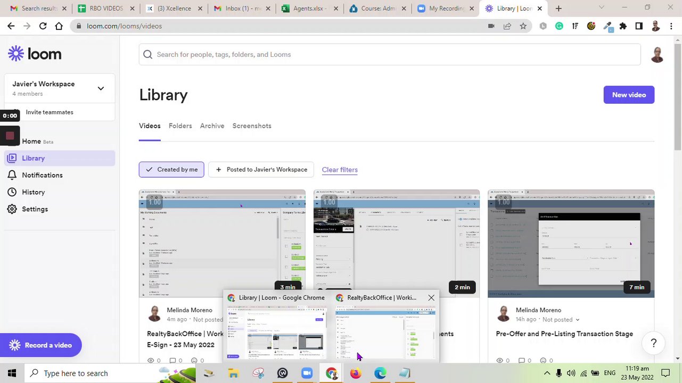Open Settings in the Loom sidebar
Screen dimensions: 682x383
click(x=35, y=209)
